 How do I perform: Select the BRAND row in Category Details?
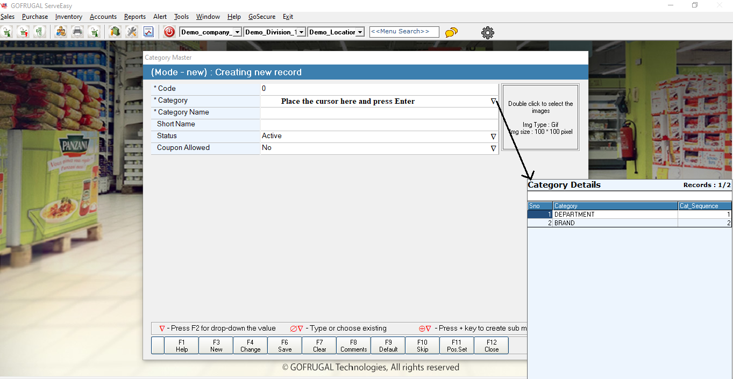[x=630, y=223]
